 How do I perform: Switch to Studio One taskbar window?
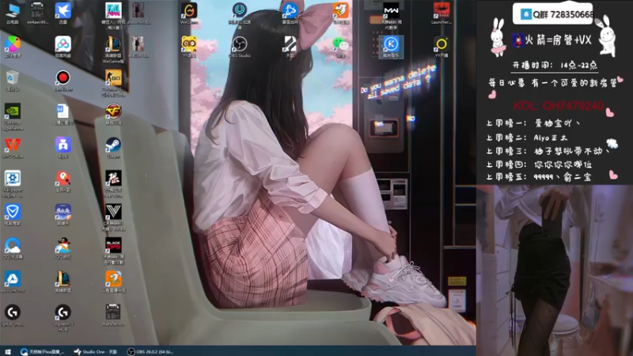click(95, 351)
